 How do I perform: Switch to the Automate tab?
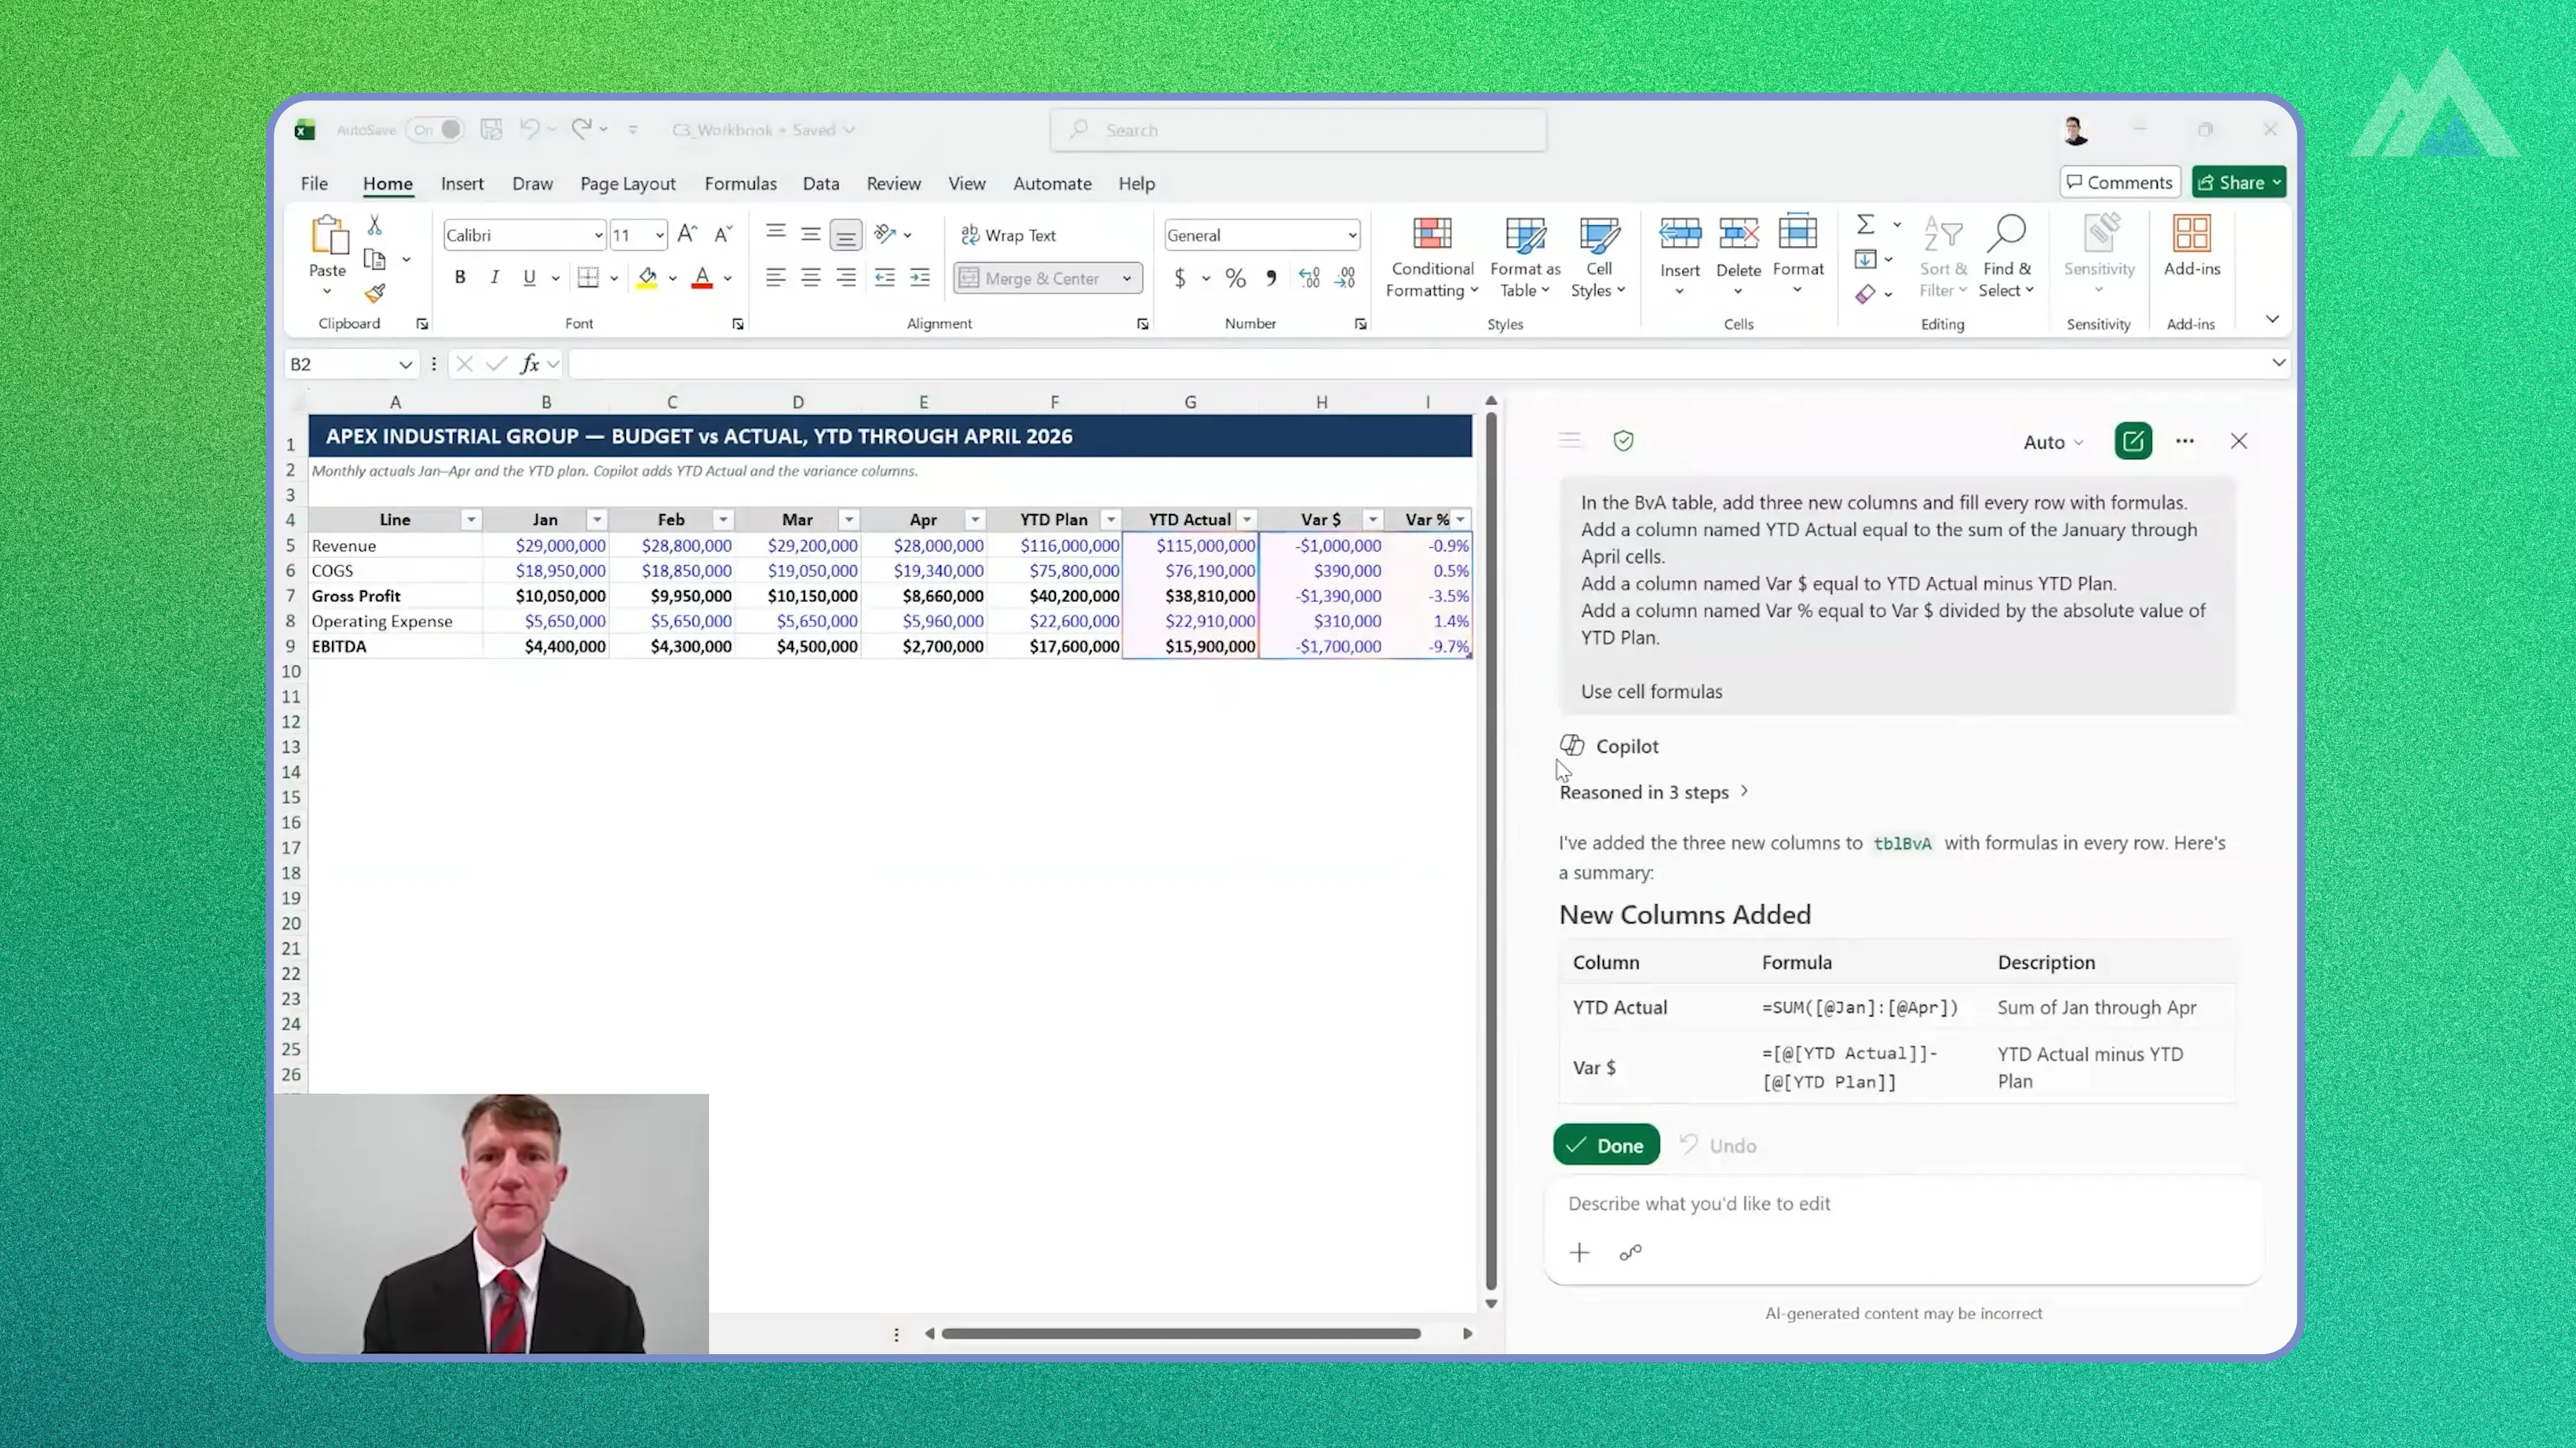(1052, 184)
